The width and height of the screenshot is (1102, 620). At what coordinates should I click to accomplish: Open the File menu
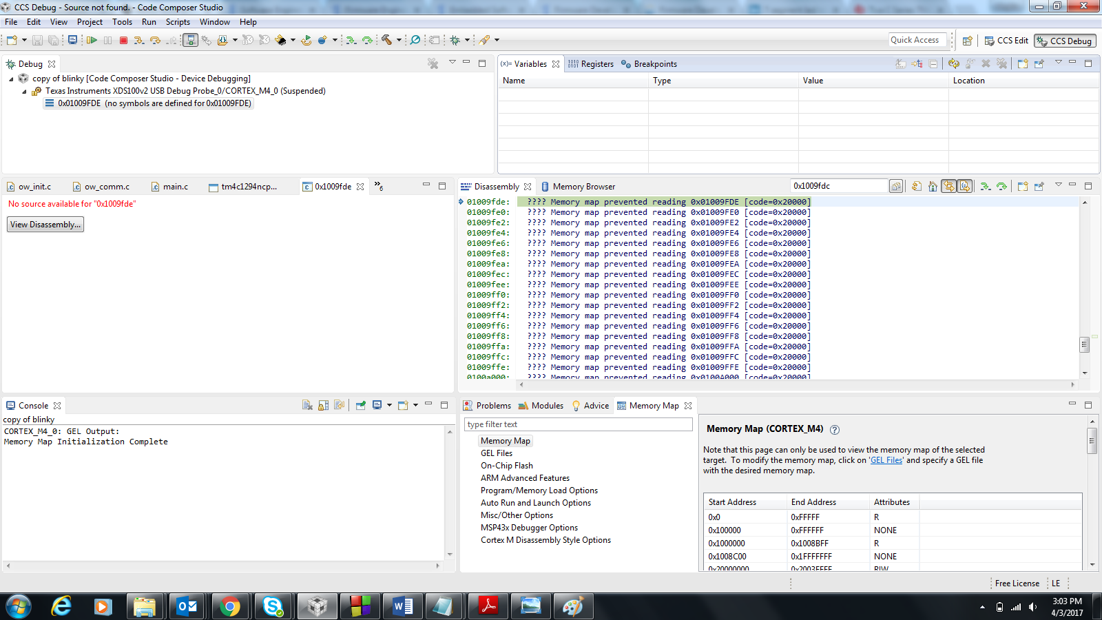tap(11, 22)
